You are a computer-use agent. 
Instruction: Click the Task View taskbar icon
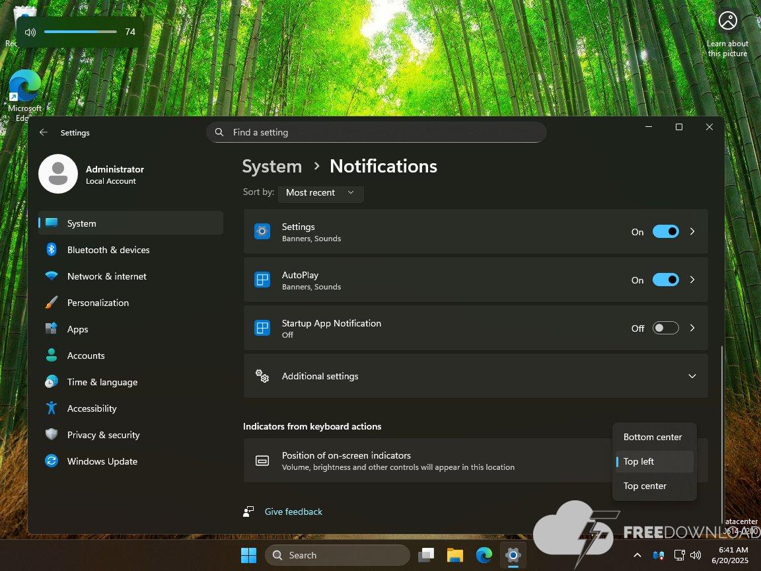[x=427, y=555]
